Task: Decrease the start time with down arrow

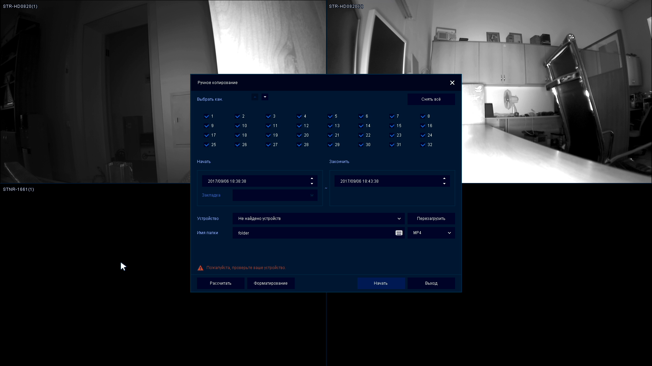Action: pyautogui.click(x=312, y=184)
